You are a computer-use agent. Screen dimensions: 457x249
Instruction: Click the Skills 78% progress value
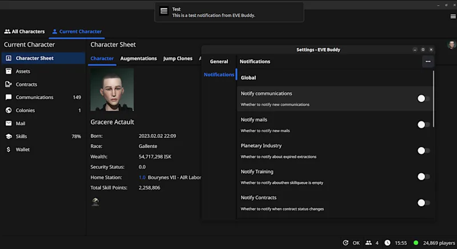[77, 136]
